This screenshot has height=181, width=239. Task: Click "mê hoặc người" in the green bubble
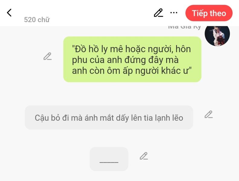[142, 49]
